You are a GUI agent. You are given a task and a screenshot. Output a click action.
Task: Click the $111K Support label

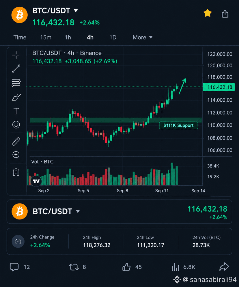point(178,125)
